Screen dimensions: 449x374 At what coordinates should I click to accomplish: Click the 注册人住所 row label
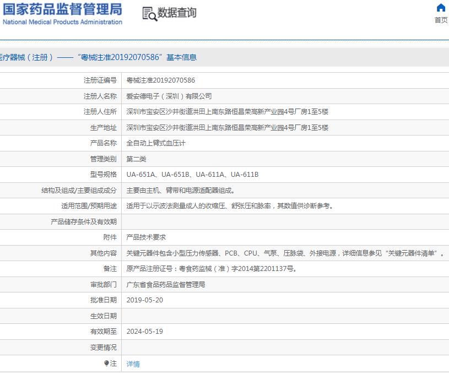[100, 112]
